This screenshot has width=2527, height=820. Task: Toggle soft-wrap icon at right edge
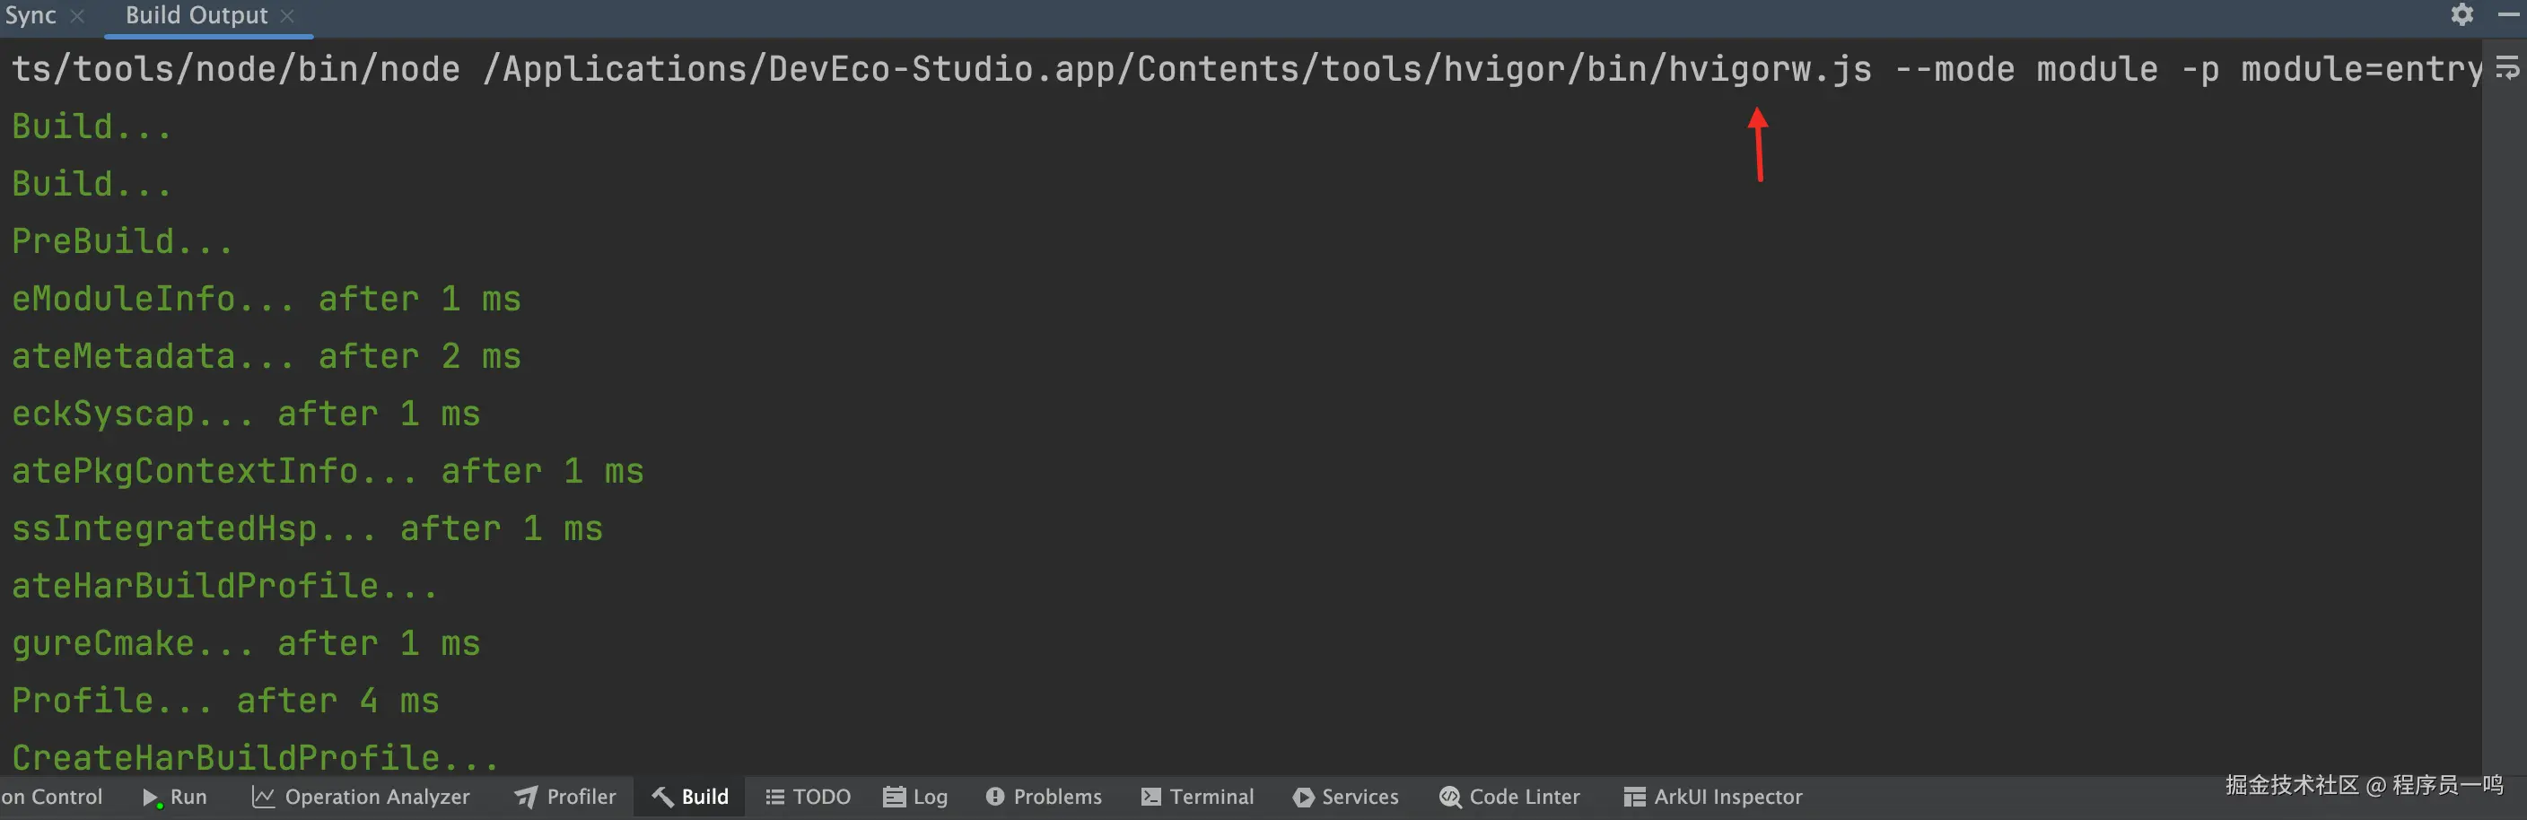2506,69
